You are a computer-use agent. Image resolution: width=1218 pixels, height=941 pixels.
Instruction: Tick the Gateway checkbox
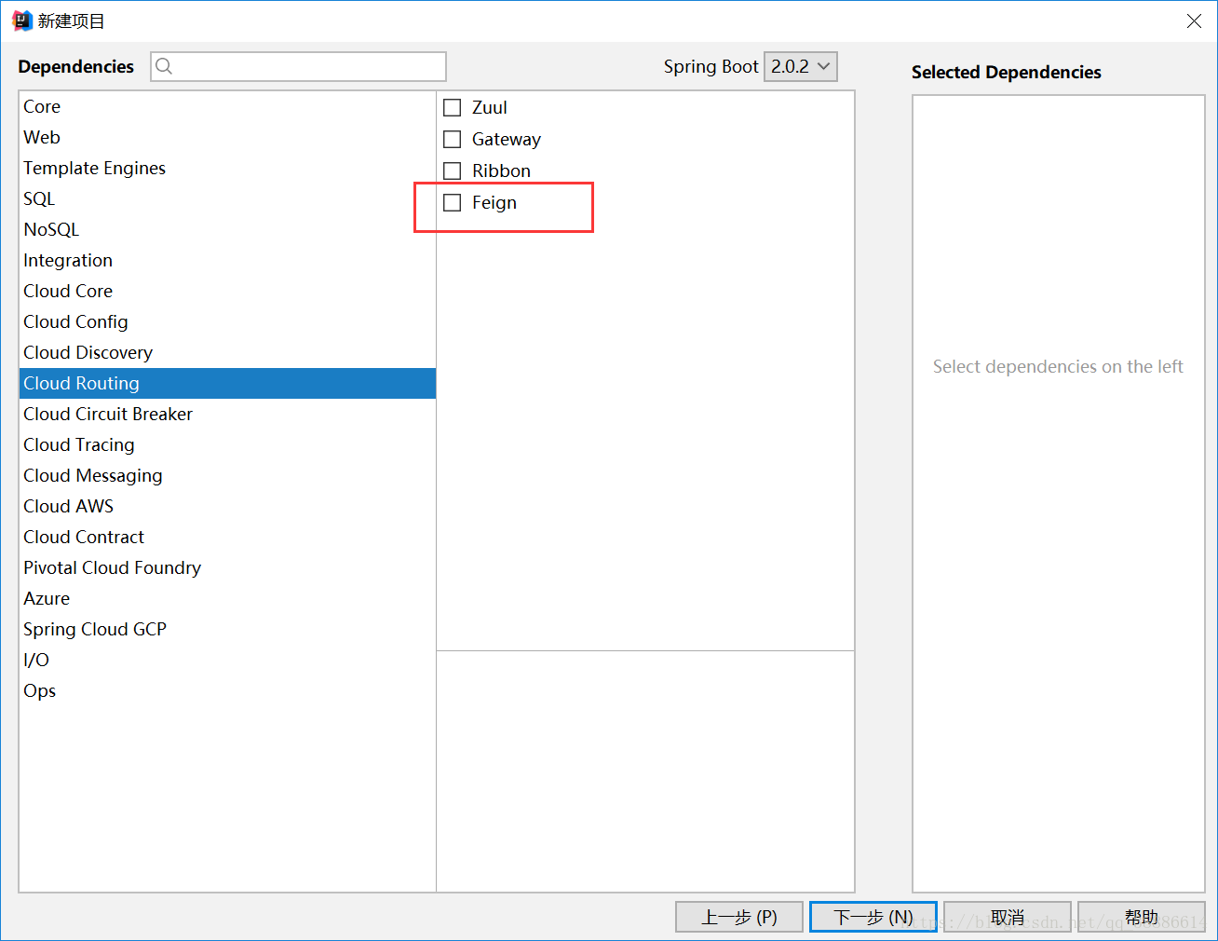453,139
